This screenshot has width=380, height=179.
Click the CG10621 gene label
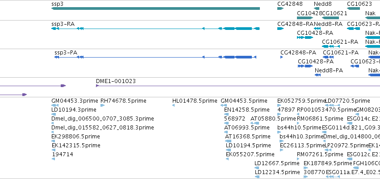[335, 13]
